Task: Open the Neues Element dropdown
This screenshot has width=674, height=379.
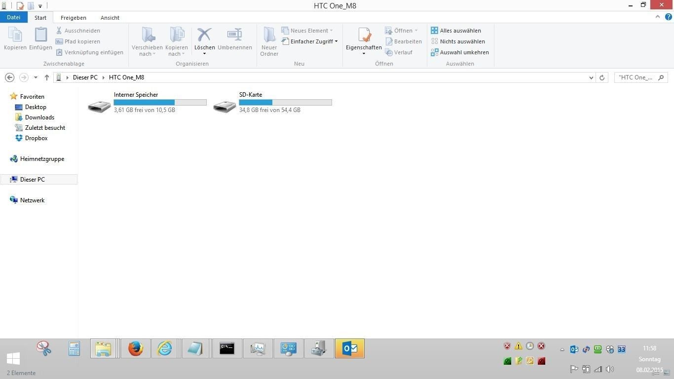Action: pos(307,31)
